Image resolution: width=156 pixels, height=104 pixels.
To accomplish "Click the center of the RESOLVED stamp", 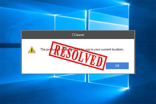I will coord(78,56).
